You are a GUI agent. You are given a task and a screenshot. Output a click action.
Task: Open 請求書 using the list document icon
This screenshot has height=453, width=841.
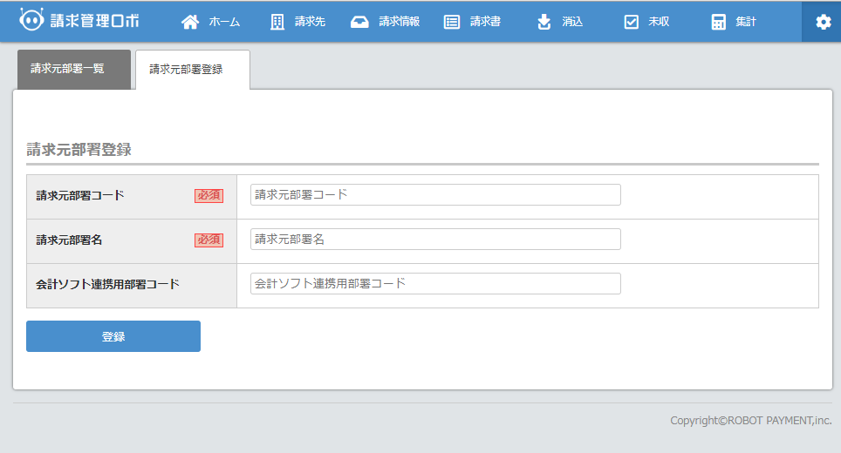tap(452, 22)
